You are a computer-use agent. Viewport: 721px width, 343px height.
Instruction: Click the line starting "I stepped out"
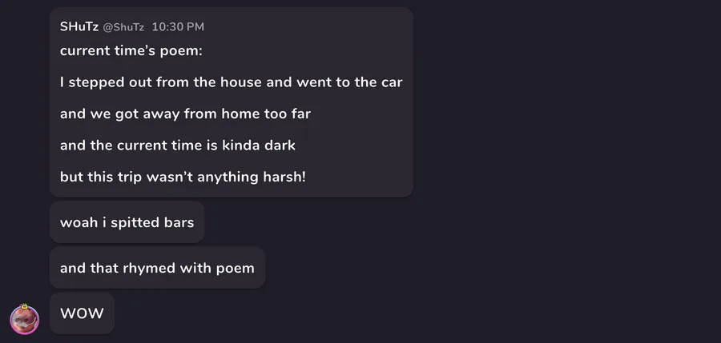click(x=231, y=82)
